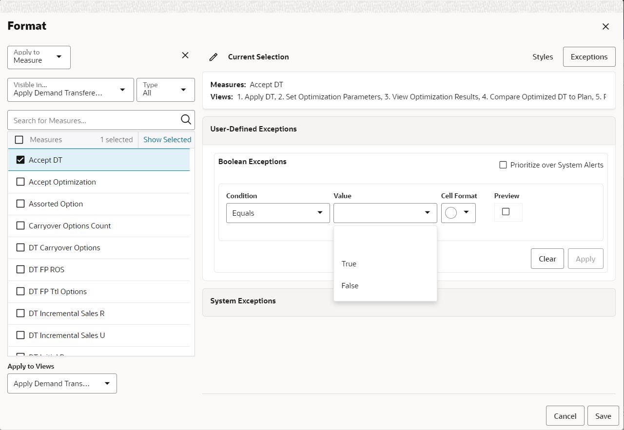624x430 pixels.
Task: Uncheck the Accept DT measure
Action: tap(20, 160)
